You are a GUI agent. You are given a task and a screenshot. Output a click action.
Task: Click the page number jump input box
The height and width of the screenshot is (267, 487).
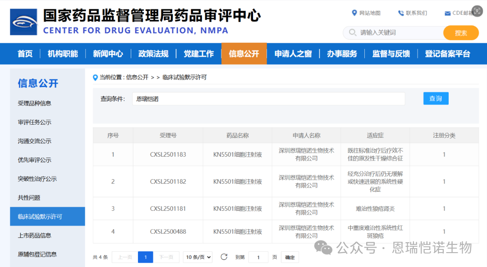click(x=258, y=258)
